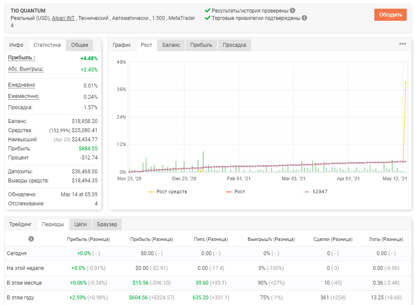Click the Ежемесячно label

[23, 96]
